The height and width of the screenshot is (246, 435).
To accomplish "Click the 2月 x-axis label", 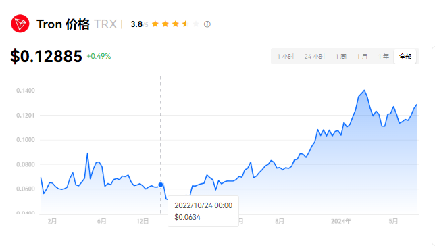I will click(52, 221).
